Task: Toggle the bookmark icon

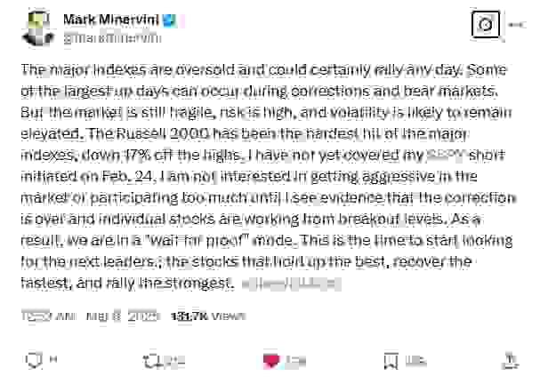Action: (391, 361)
